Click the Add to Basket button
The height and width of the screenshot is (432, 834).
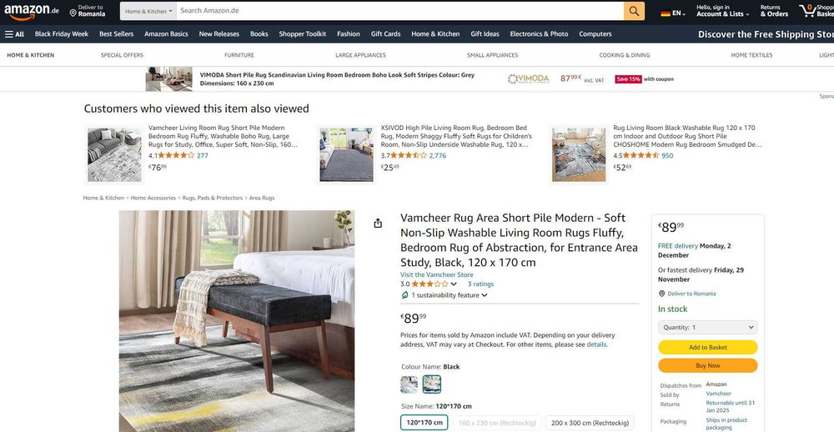click(707, 348)
